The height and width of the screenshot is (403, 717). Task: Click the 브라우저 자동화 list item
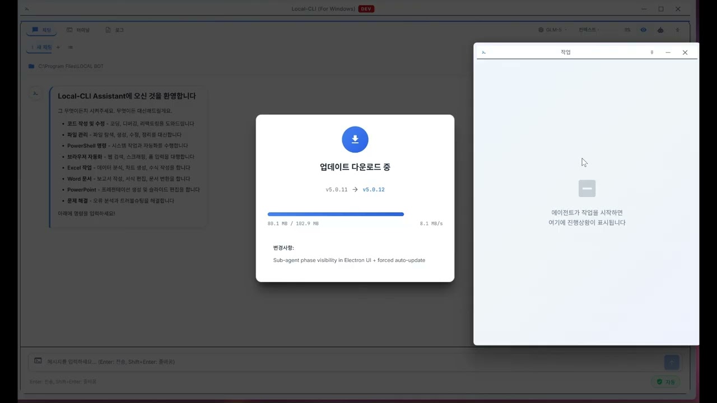[x=131, y=157]
